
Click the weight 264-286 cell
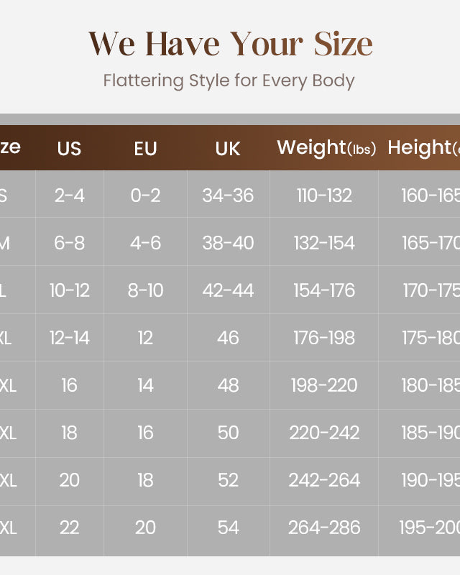point(324,528)
